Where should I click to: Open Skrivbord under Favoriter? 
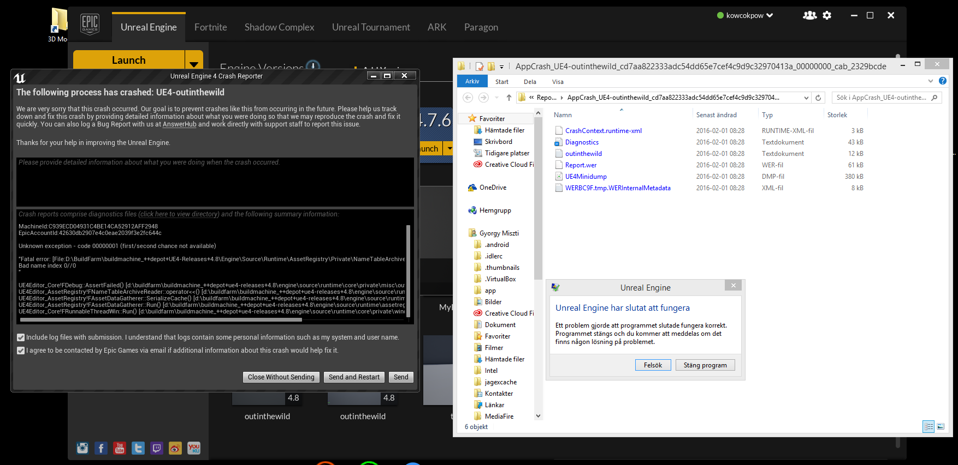pyautogui.click(x=493, y=142)
